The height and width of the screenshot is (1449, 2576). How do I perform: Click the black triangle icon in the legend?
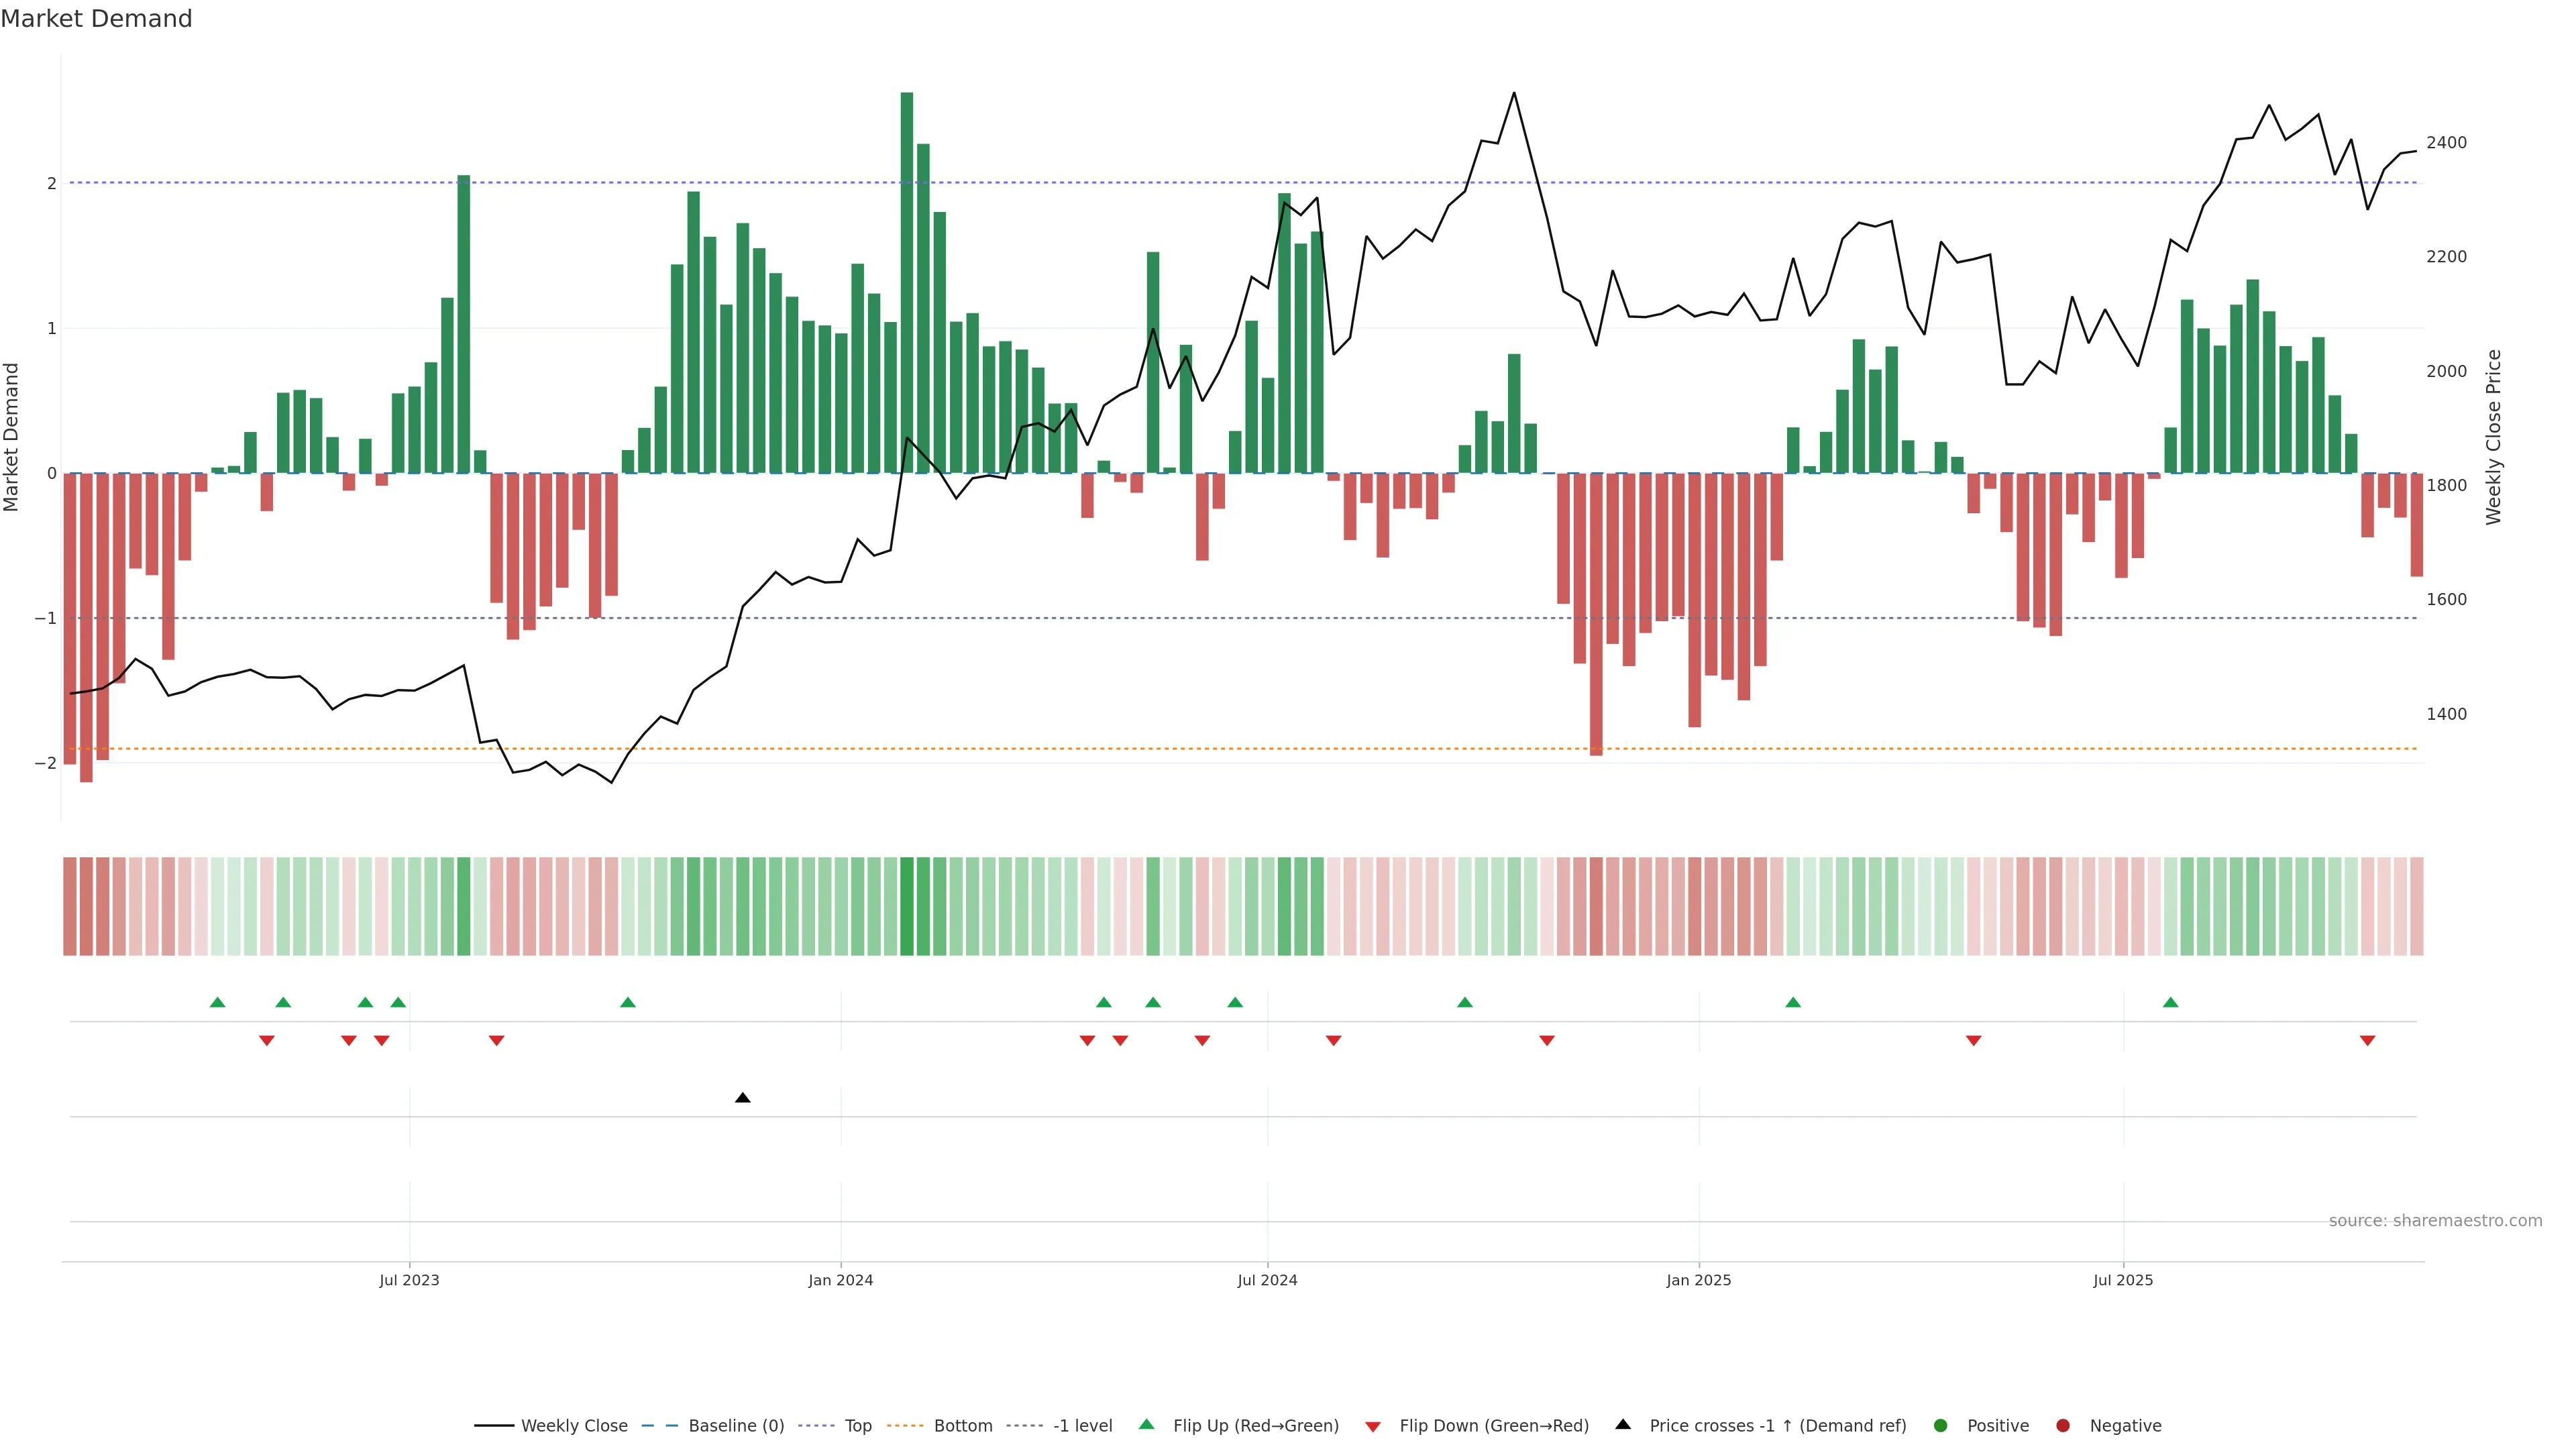click(1622, 1424)
